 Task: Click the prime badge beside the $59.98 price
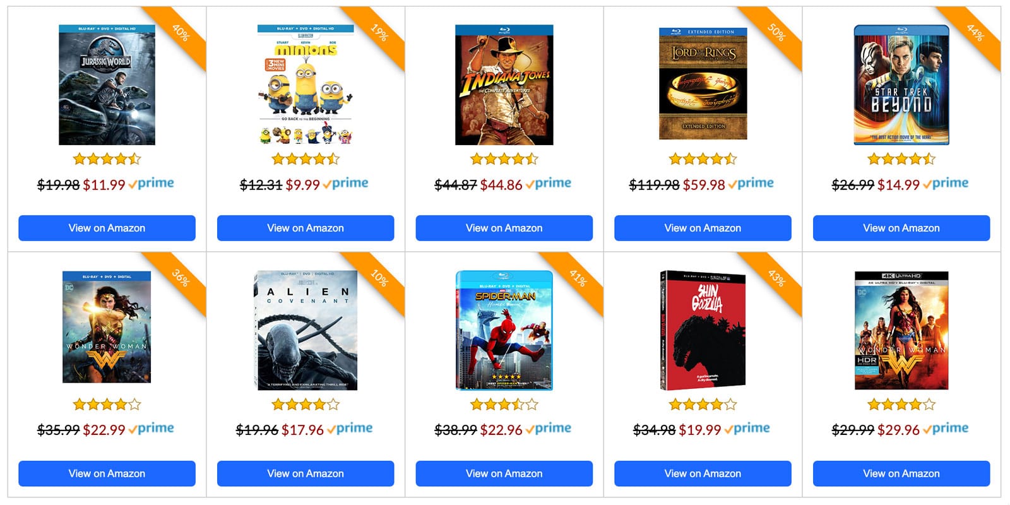[751, 184]
